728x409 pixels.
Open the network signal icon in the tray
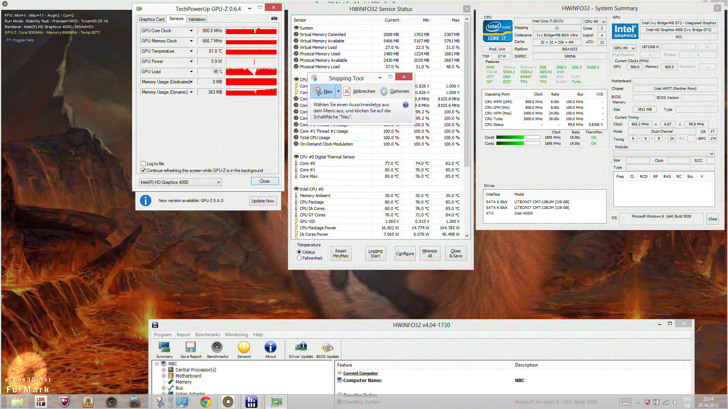click(x=665, y=402)
